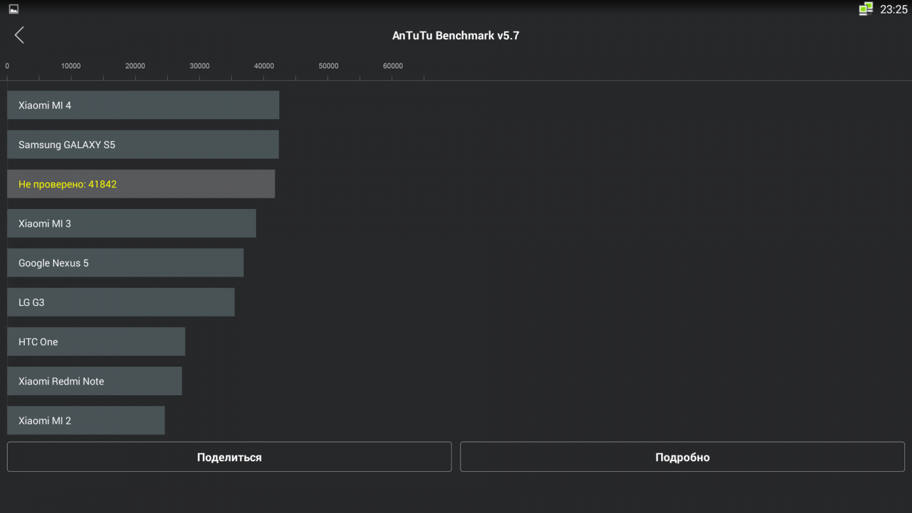This screenshot has height=513, width=912.
Task: Click the 20000 axis label
Action: point(135,66)
